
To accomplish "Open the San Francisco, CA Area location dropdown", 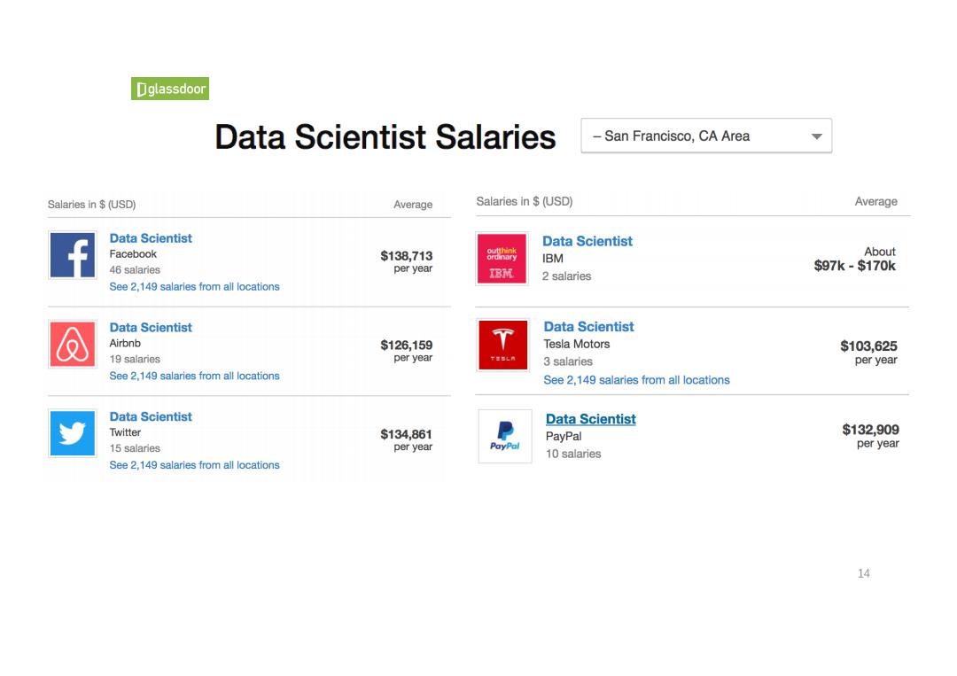I will [x=706, y=136].
